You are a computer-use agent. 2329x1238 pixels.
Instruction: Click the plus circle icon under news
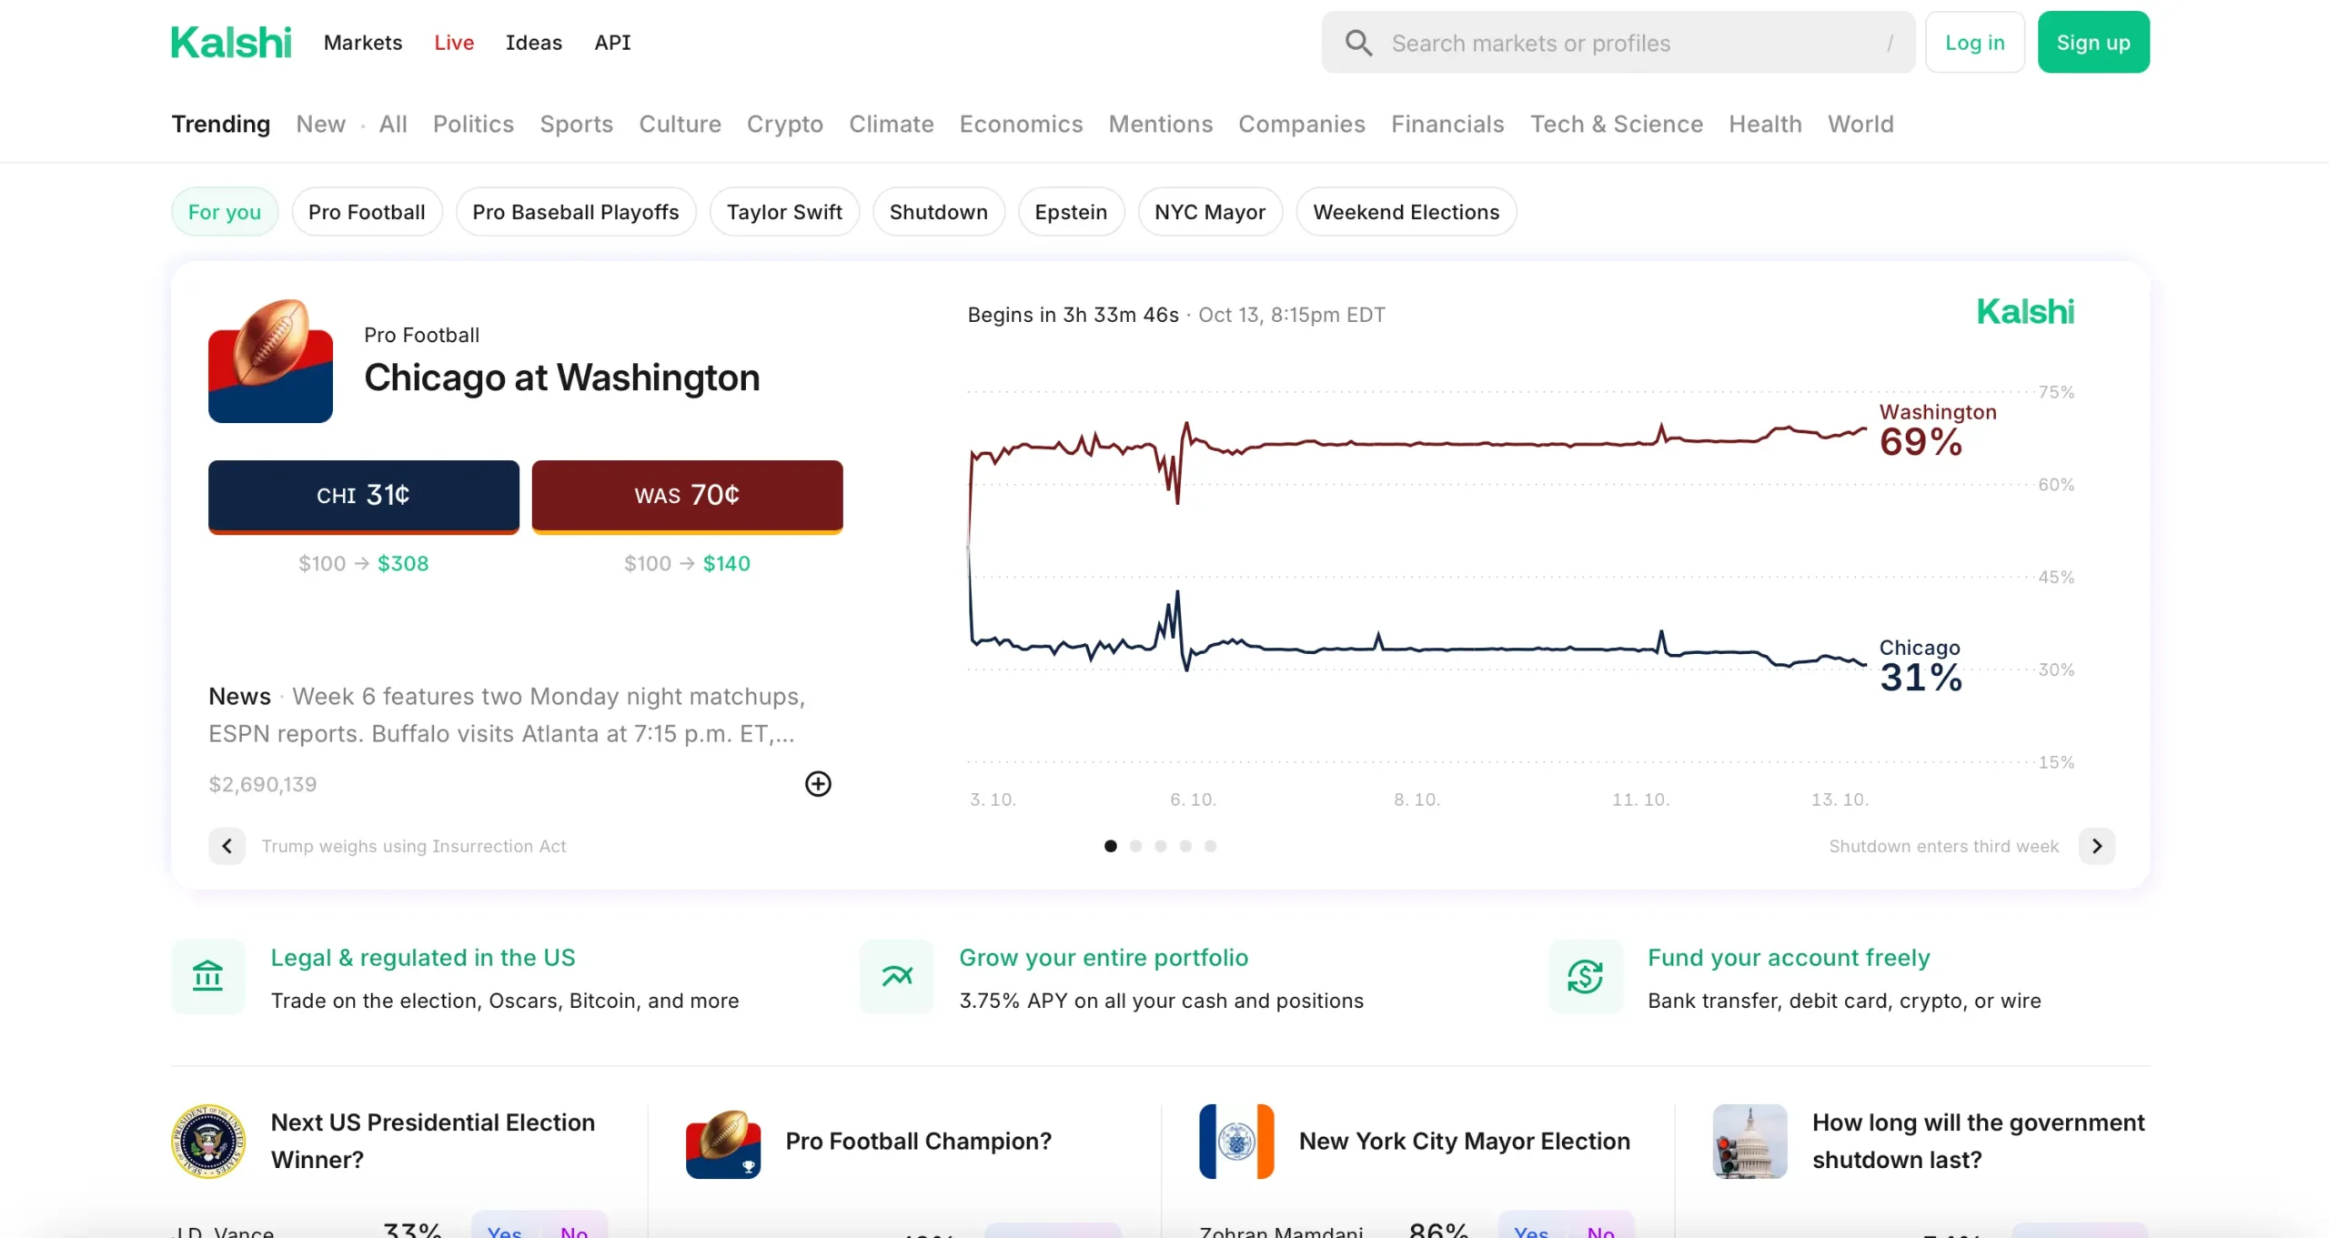click(818, 784)
